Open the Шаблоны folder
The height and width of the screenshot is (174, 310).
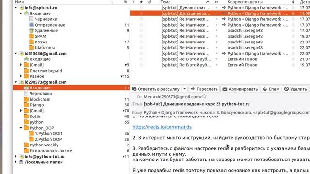45,48
